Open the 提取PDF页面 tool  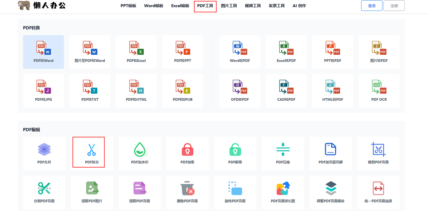140,192
